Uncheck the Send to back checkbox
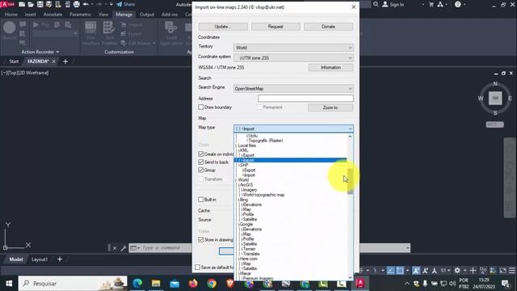517x291 pixels. tap(201, 162)
